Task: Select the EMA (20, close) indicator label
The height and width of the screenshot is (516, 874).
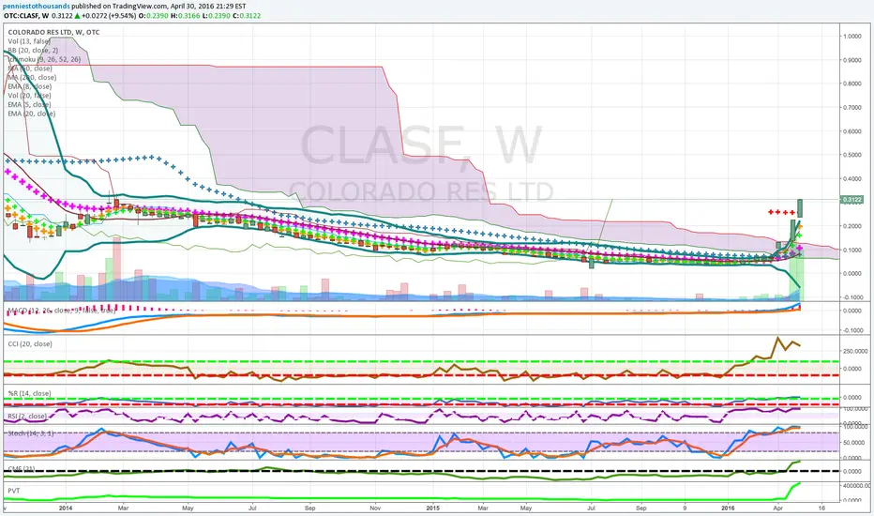Action: (x=32, y=114)
